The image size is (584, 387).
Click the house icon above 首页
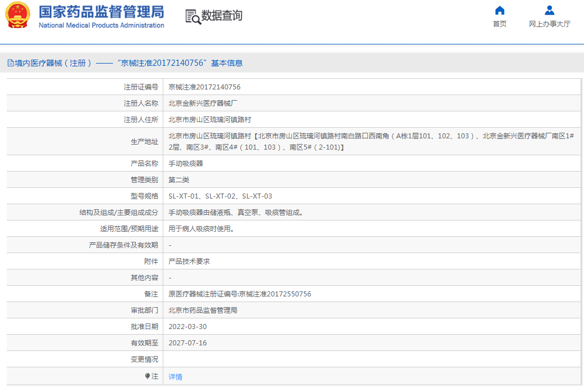pyautogui.click(x=500, y=11)
